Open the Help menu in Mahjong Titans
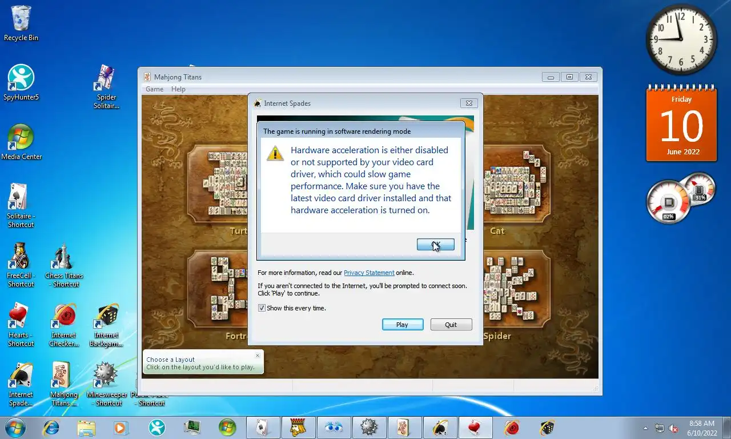 tap(178, 89)
